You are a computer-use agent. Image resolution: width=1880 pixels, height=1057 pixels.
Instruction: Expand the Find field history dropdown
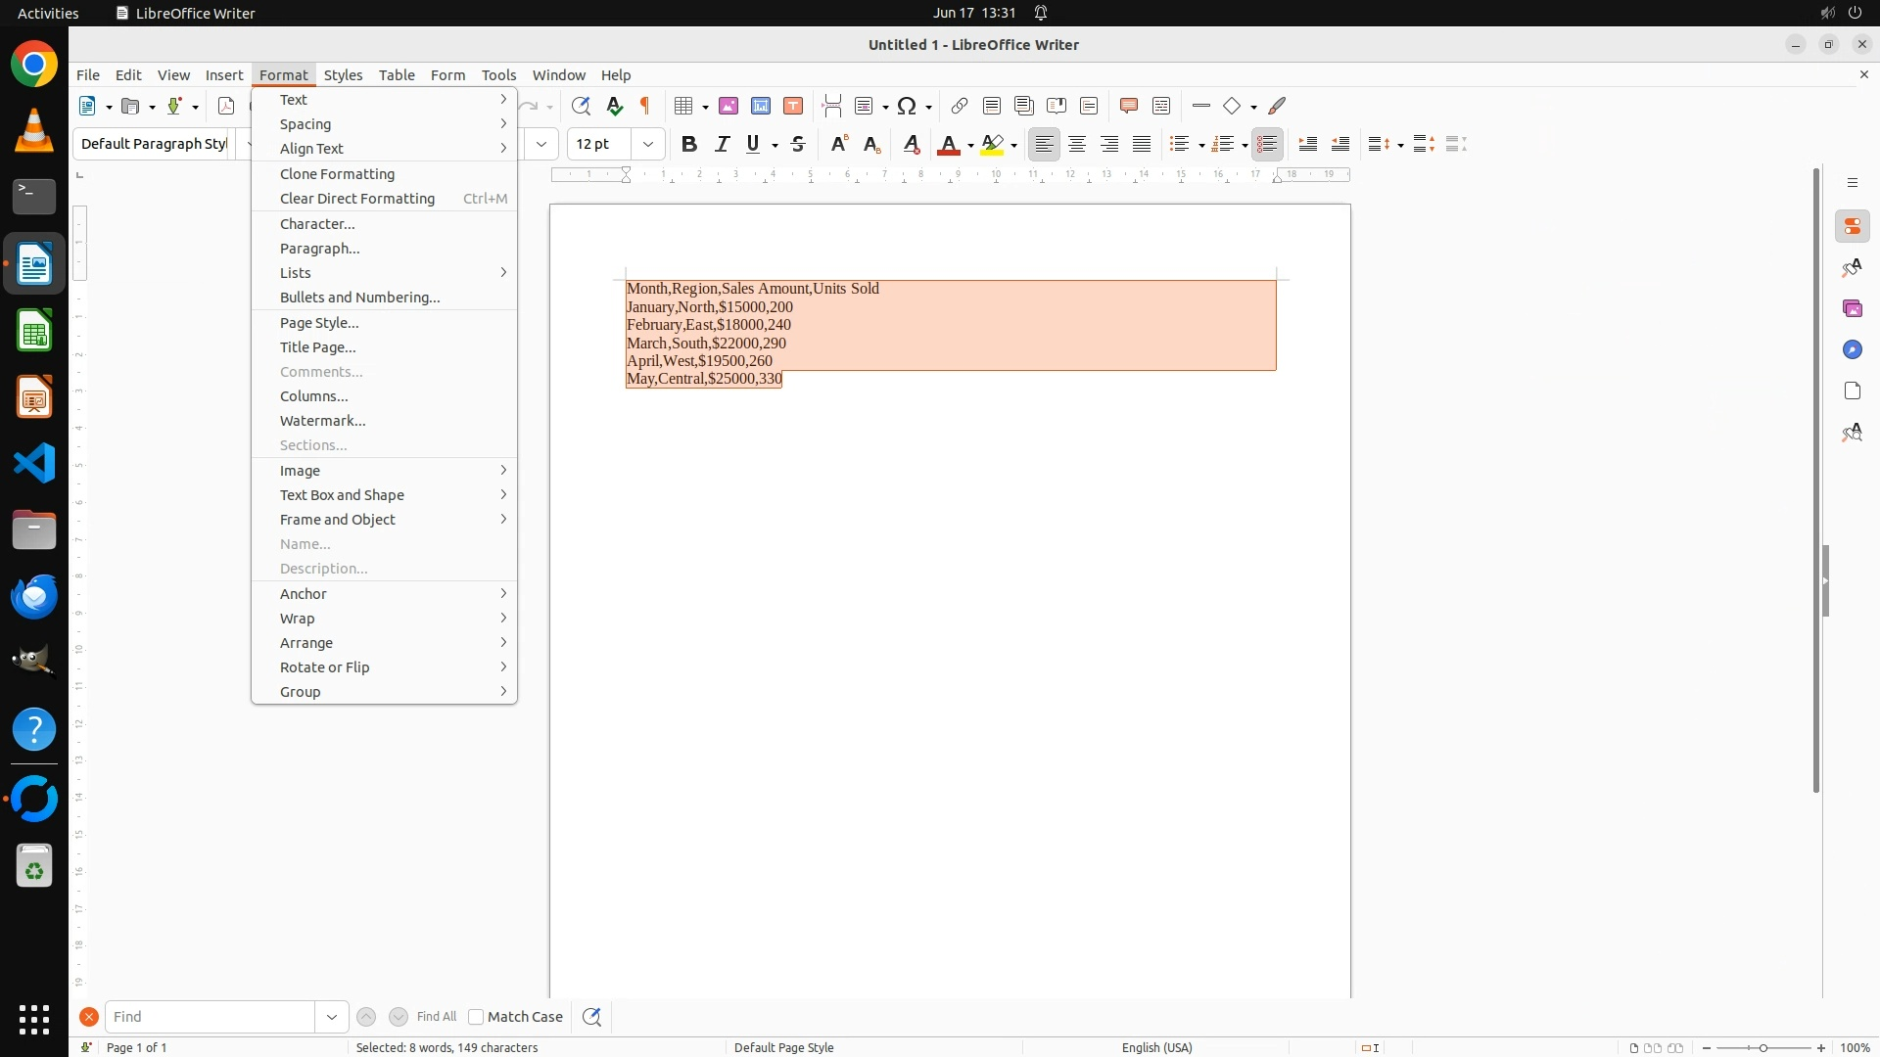332,1017
